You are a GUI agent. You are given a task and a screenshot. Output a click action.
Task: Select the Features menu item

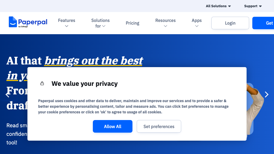[x=66, y=20]
